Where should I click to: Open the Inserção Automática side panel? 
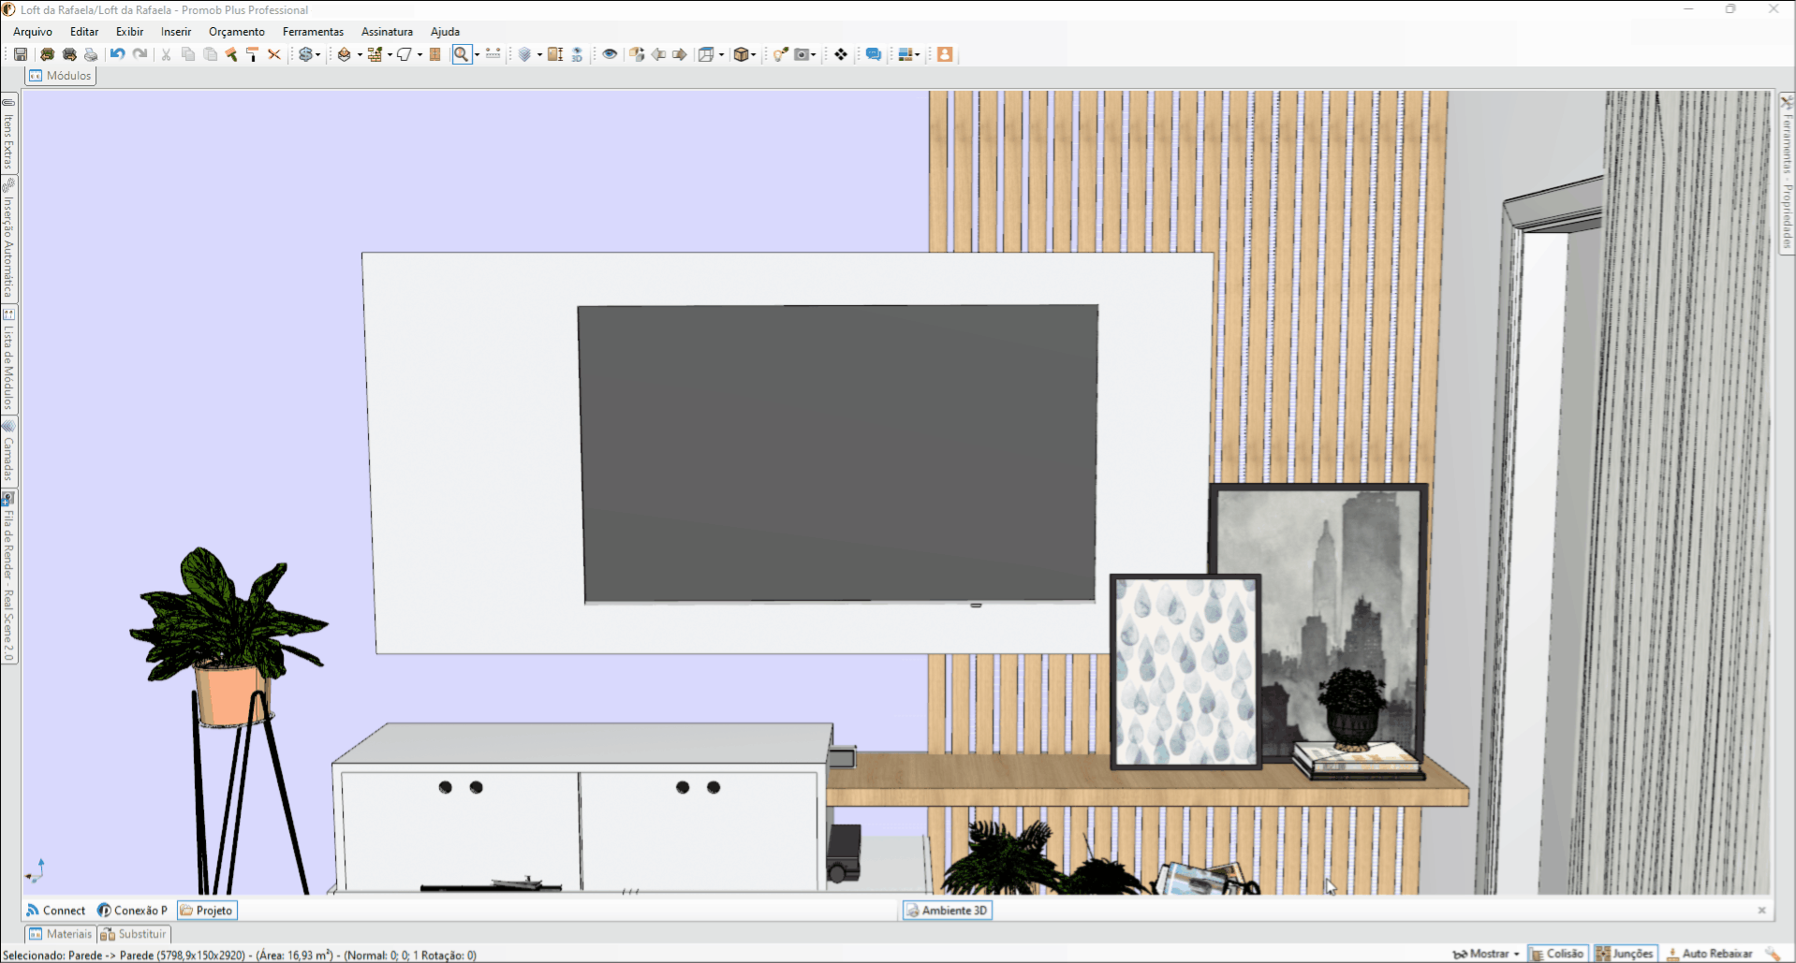(8, 240)
